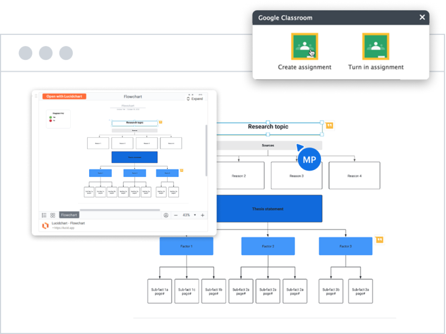Select the Factor 1 shape
The height and width of the screenshot is (334, 446).
pos(186,246)
